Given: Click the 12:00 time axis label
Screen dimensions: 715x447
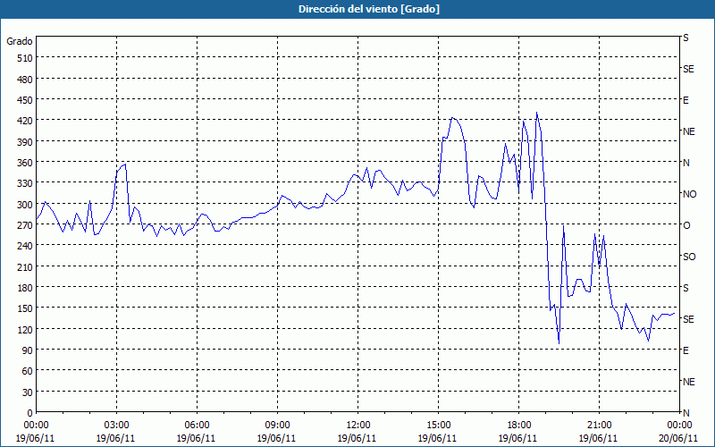Looking at the screenshot, I should pos(358,426).
